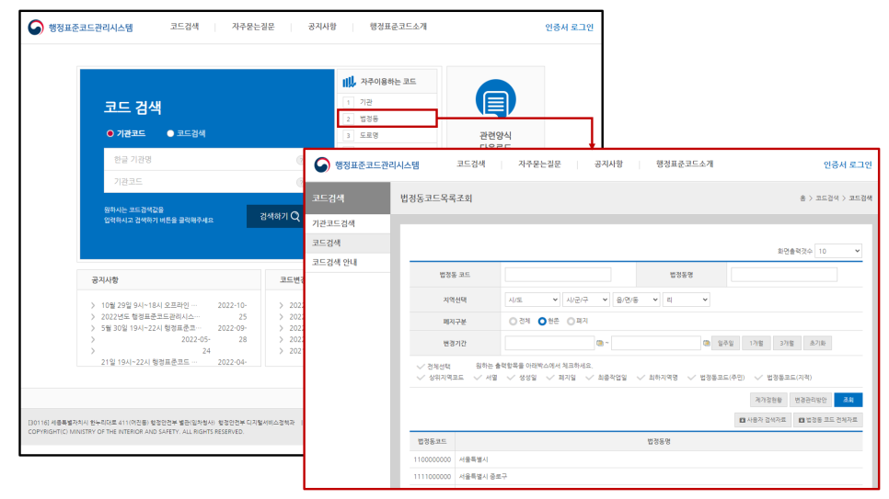Image resolution: width=889 pixels, height=499 pixels.
Task: Click the 제개정현황 button
Action: (x=768, y=400)
